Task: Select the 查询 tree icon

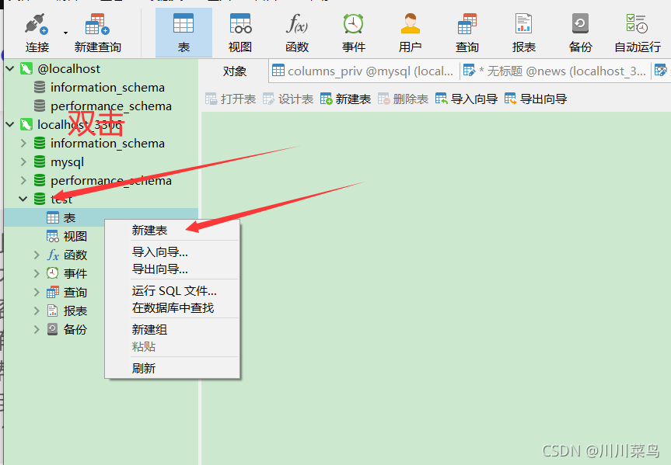Action: [53, 293]
